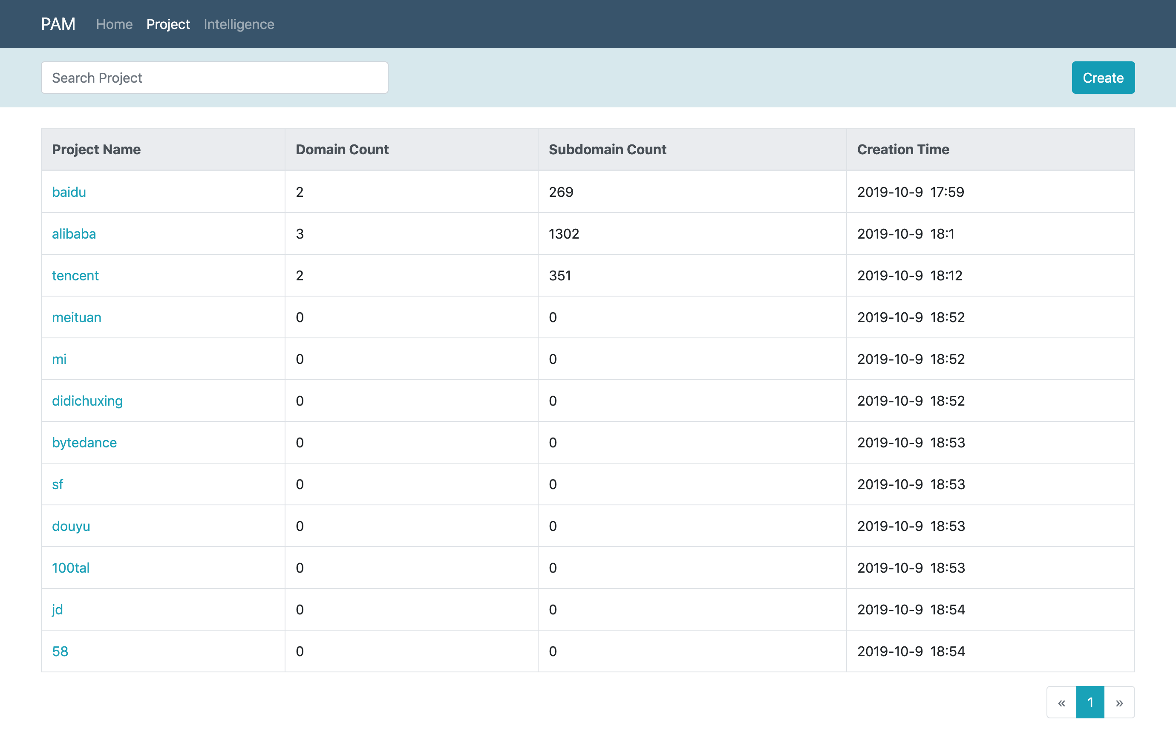This screenshot has height=732, width=1176.
Task: Switch to the Intelligence navigation item
Action: pos(239,24)
